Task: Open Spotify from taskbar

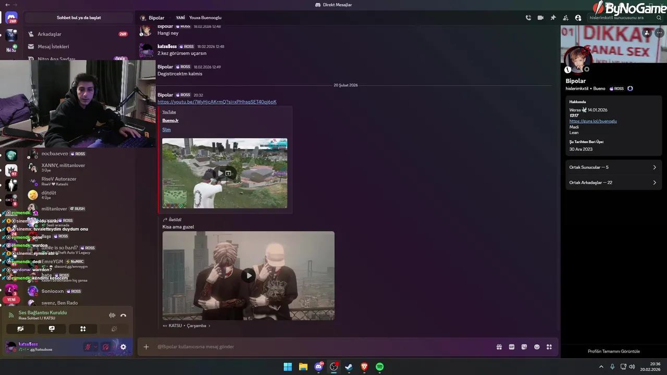Action: coord(380,367)
